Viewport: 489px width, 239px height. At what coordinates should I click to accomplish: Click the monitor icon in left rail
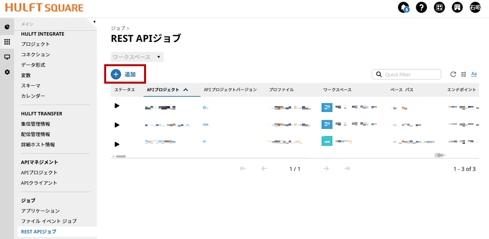click(x=7, y=57)
